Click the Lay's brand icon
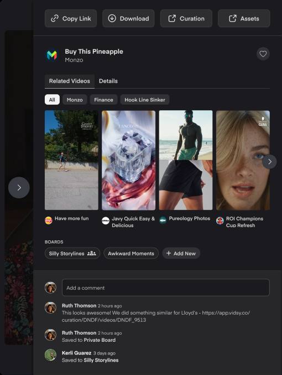This screenshot has height=375, width=282. click(x=49, y=220)
